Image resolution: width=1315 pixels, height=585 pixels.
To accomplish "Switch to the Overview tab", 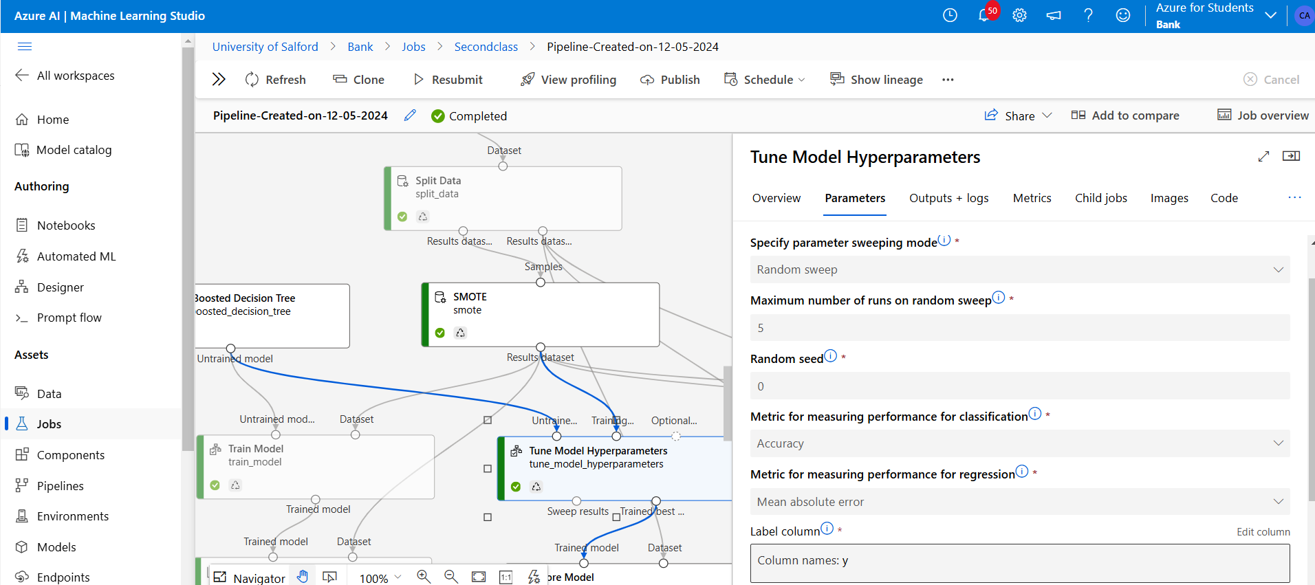I will click(x=776, y=198).
